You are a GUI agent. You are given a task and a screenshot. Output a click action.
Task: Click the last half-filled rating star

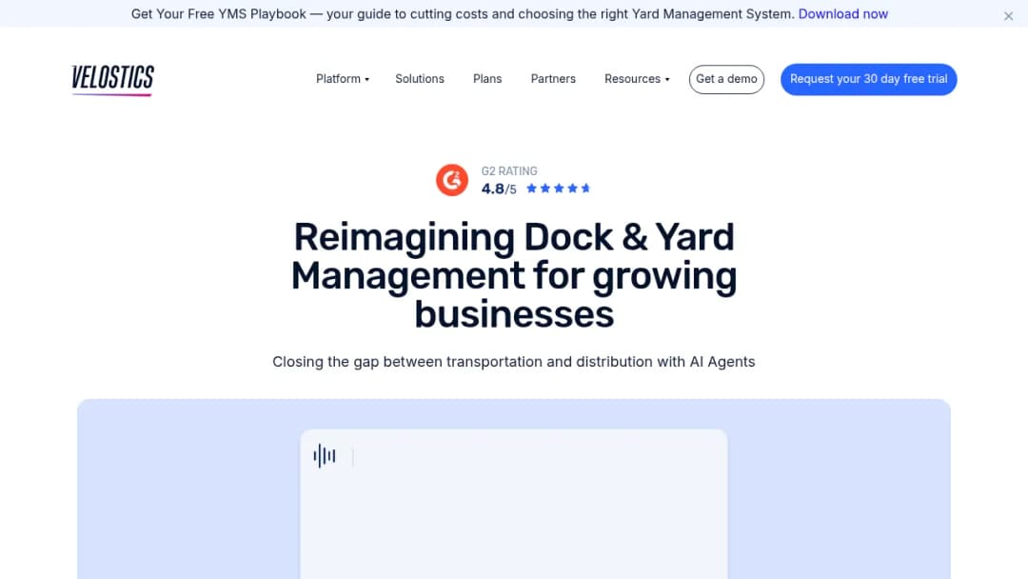[x=586, y=189]
